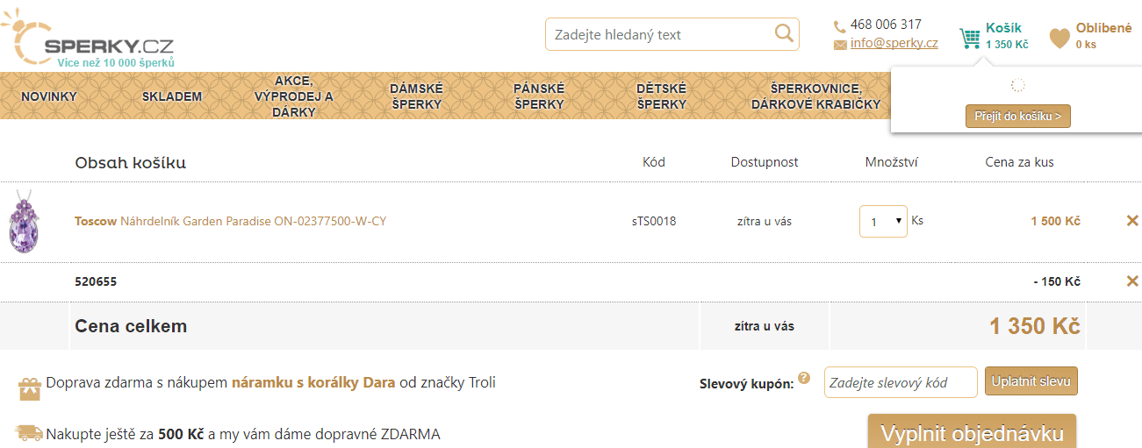This screenshot has width=1142, height=448.
Task: Click the coupon help question mark
Action: 803,379
